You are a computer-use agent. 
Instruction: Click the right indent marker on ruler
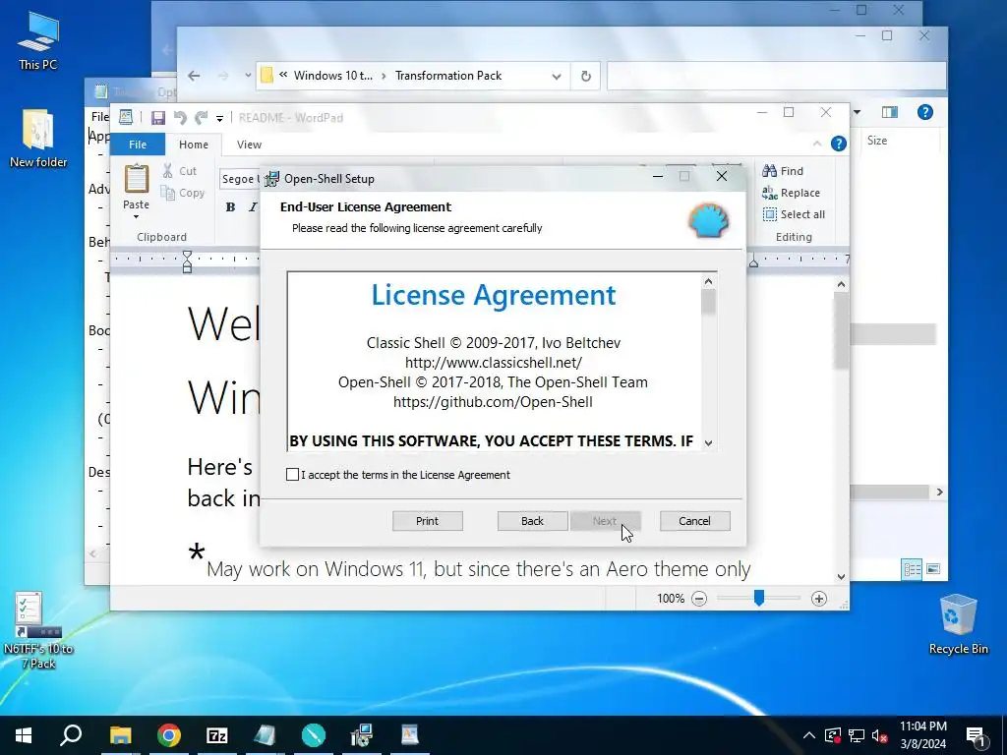pyautogui.click(x=753, y=261)
